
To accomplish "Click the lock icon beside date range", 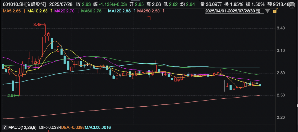I will click(274, 11).
